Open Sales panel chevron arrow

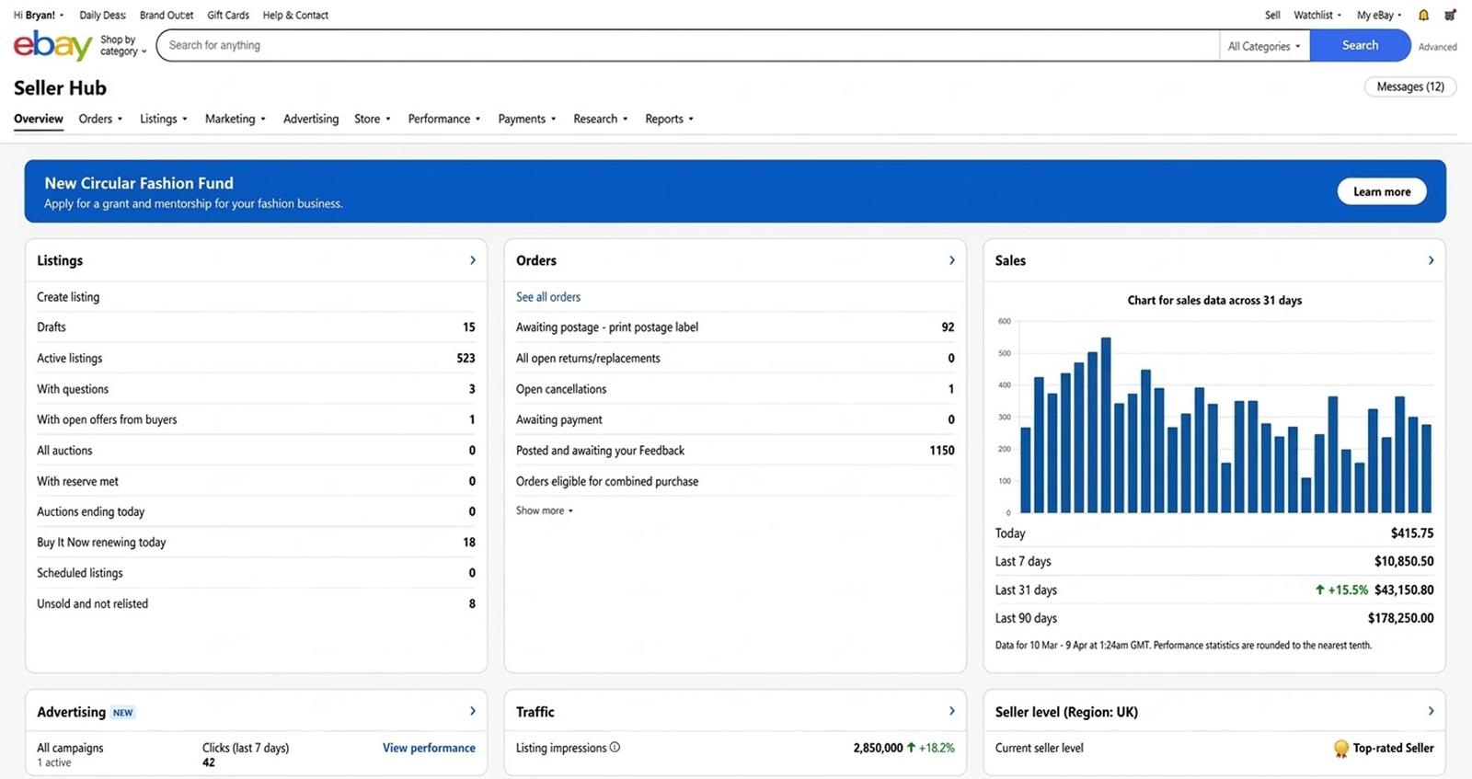click(x=1431, y=260)
